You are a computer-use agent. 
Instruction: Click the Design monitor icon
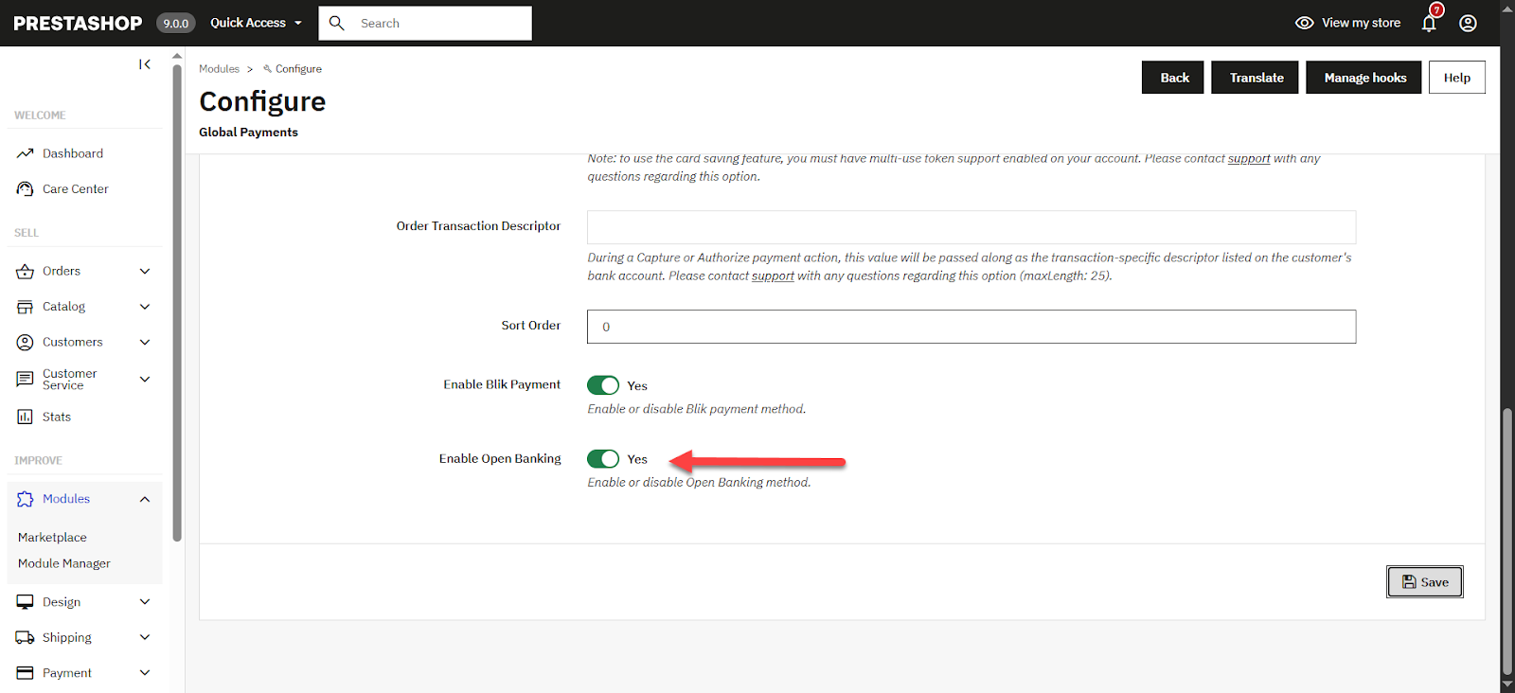(26, 602)
